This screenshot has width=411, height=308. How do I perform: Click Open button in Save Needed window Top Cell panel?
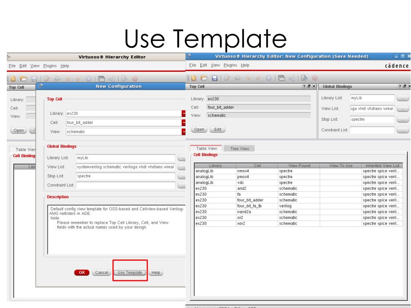199,130
